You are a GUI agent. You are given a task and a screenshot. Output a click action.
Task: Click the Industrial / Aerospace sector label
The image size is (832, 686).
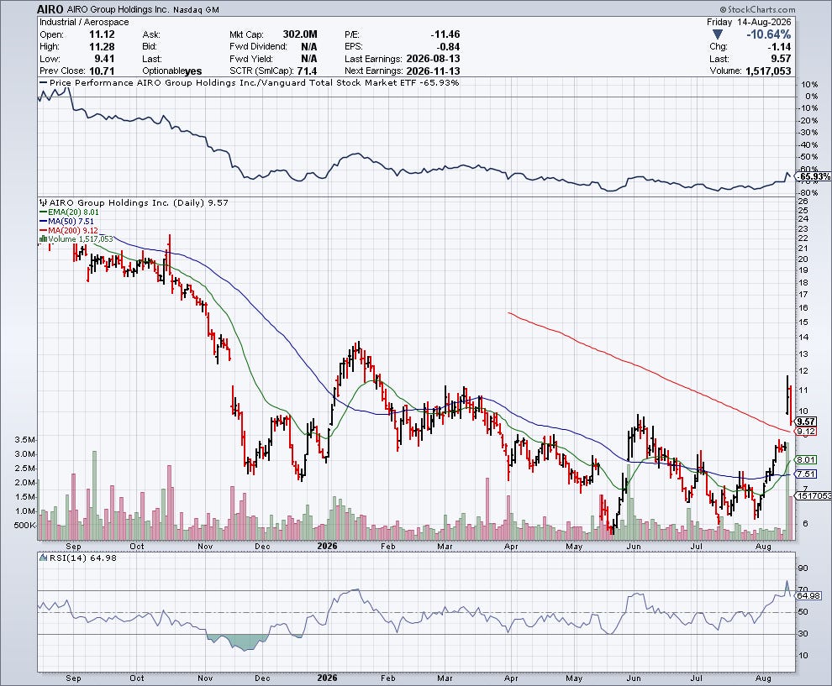[84, 22]
